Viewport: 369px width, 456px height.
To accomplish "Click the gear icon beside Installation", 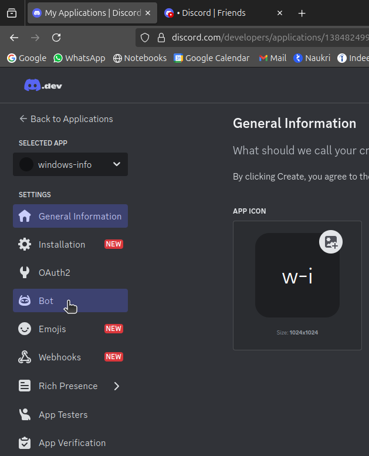I will coord(25,244).
